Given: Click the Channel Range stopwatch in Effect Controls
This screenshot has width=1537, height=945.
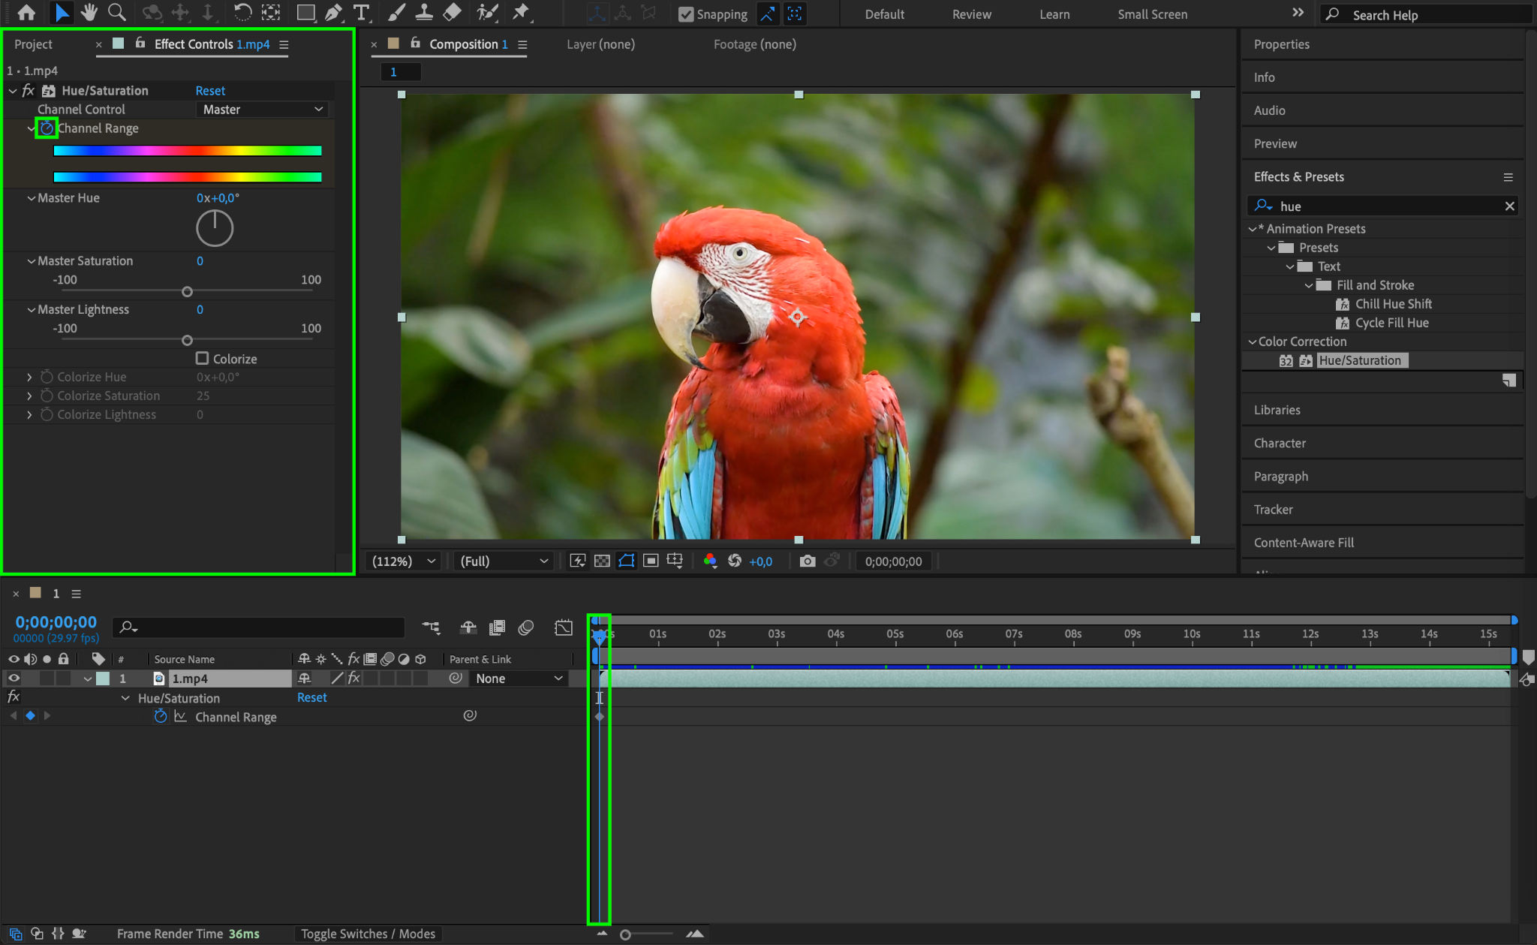Looking at the screenshot, I should (x=47, y=128).
